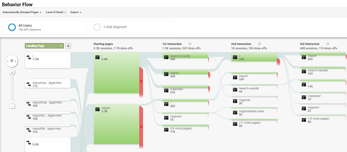Click the page icon of /report 429

point(166,74)
